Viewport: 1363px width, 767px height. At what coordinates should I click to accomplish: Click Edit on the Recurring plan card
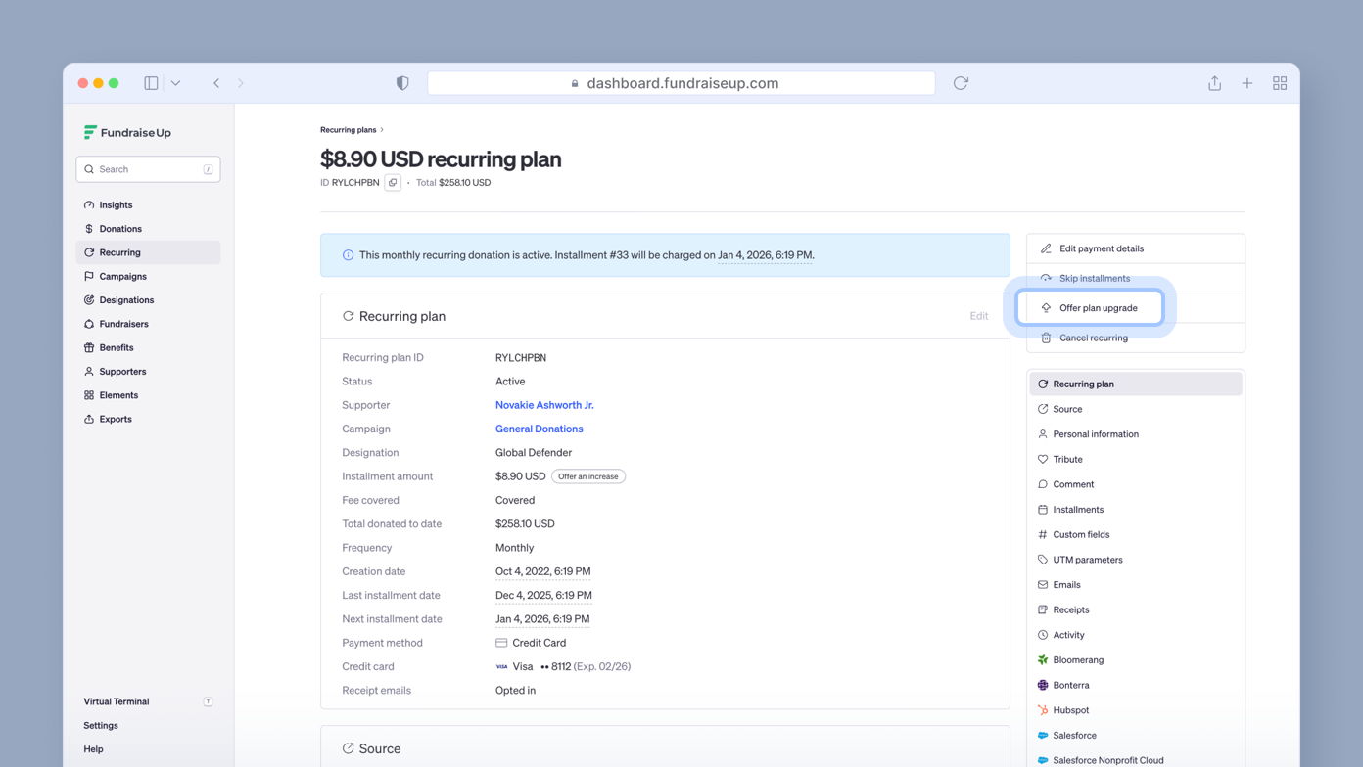pos(978,315)
